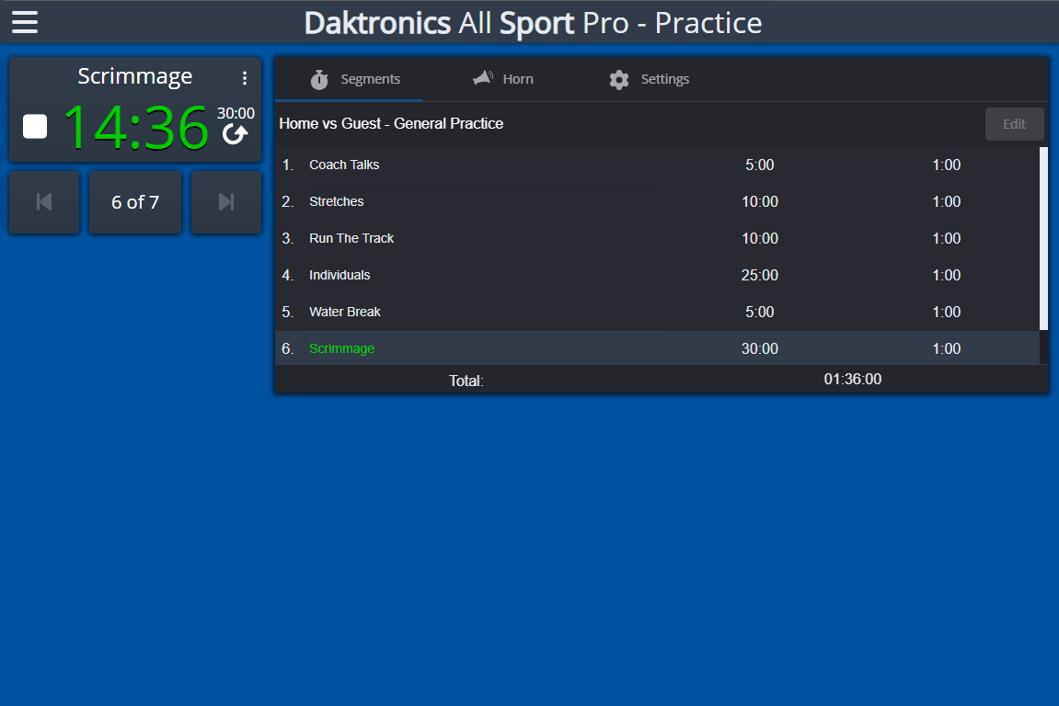The width and height of the screenshot is (1059, 706).
Task: Select the Coach Talks segment
Action: coord(552,165)
